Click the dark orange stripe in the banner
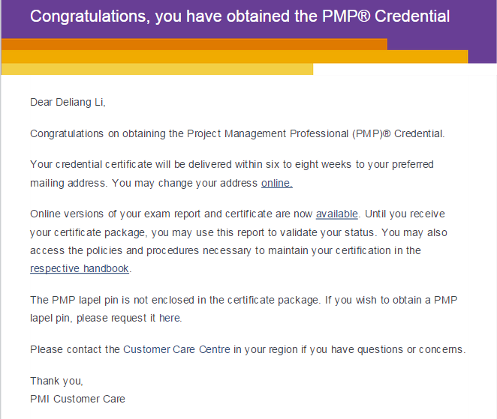Viewport: 497px width, 419px height. (x=194, y=44)
